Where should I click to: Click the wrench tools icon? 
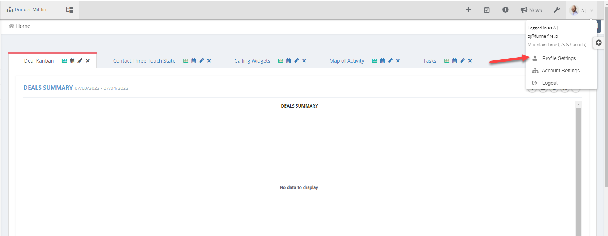[x=557, y=10]
